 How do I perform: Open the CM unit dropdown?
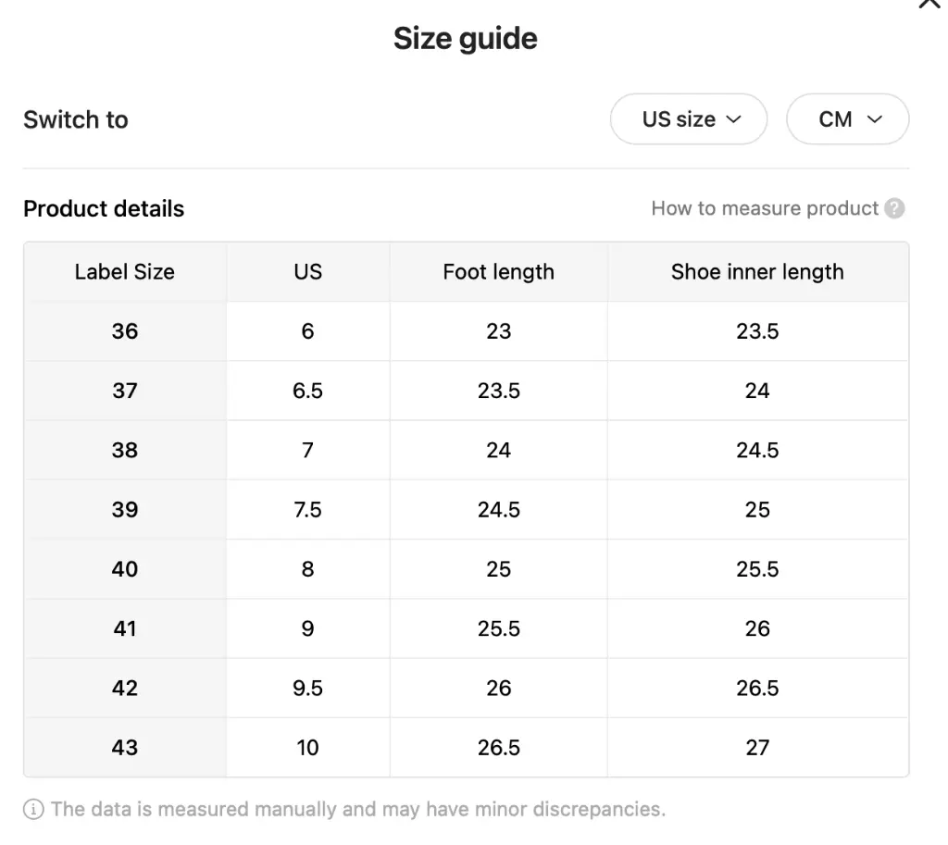[x=848, y=119]
